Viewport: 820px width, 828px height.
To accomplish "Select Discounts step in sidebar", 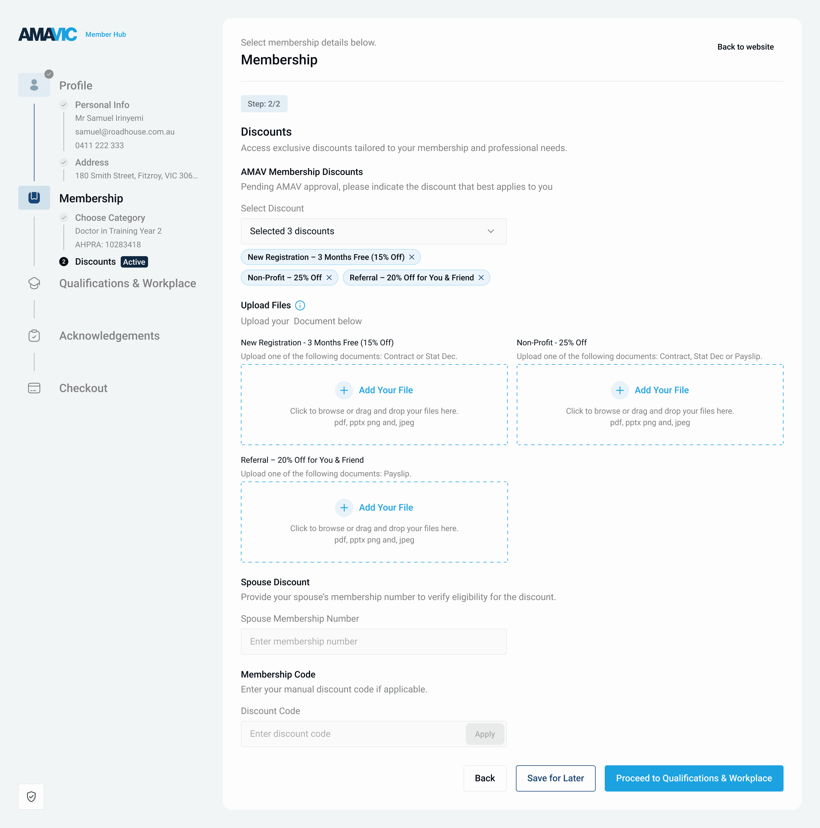I will pos(95,262).
